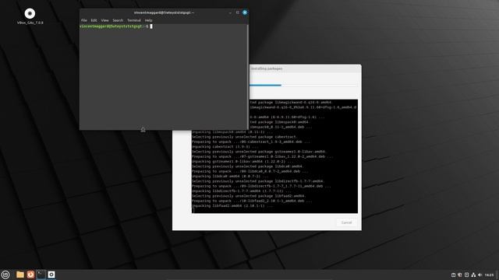Open the tray icon left of network
The width and height of the screenshot is (499, 280).
coord(466,275)
